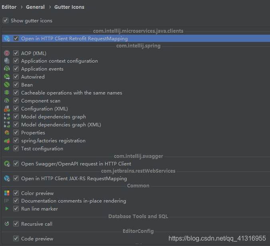
Task: Select the "Recursive call" row label
Action: (x=37, y=224)
